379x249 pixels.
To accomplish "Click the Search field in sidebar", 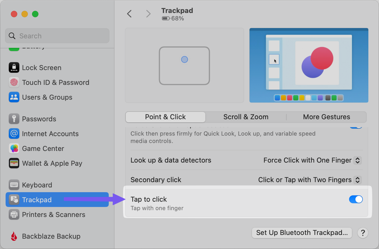I will tap(57, 36).
